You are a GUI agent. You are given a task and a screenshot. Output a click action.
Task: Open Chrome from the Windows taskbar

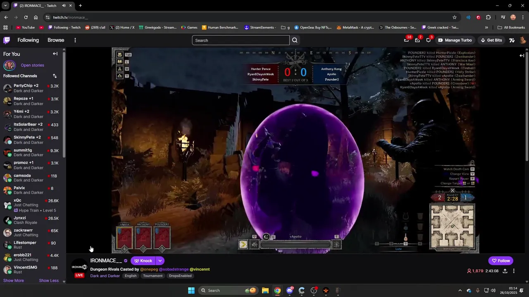(x=277, y=290)
